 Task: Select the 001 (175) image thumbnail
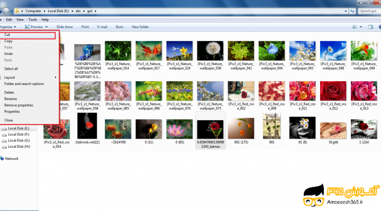coord(241,128)
